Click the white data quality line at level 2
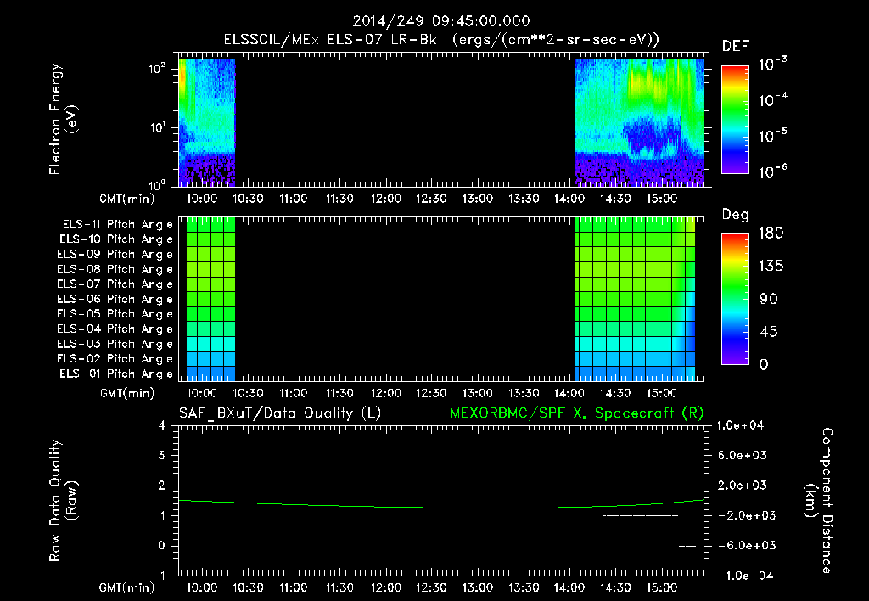The image size is (869, 601). 395,486
